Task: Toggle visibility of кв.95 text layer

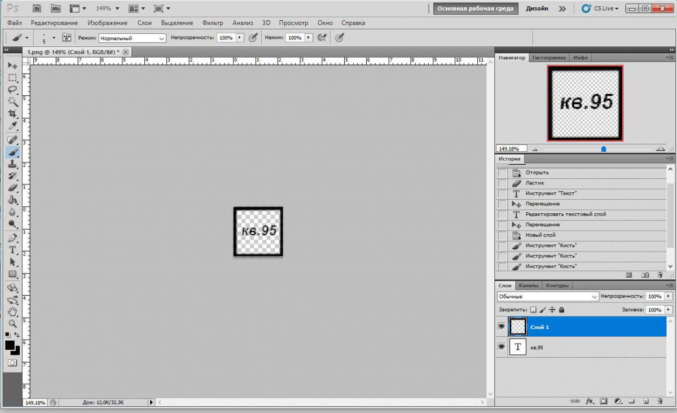Action: coord(501,348)
